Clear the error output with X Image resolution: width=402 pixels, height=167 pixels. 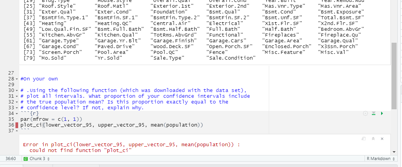point(382,139)
